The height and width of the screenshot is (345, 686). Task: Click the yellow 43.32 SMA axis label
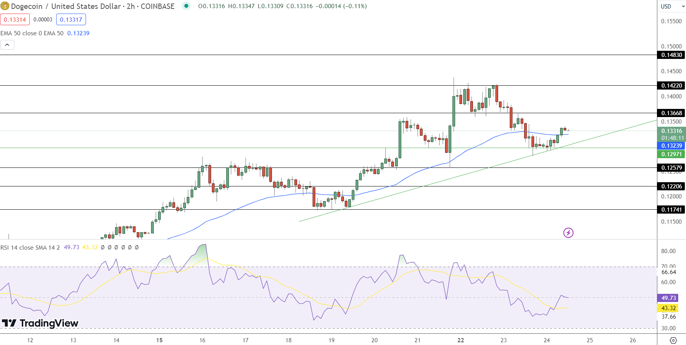point(668,308)
